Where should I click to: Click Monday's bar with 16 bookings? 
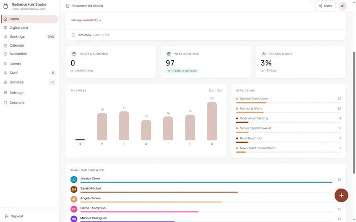[x=102, y=127]
